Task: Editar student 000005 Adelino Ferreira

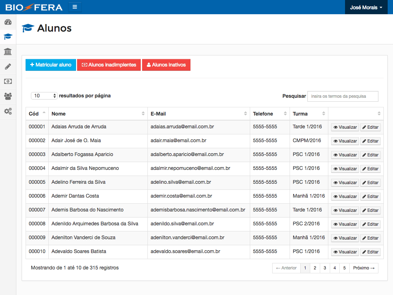Action: pos(370,183)
